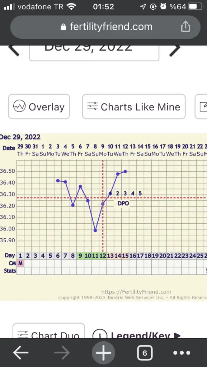
Task: Select the highest temperature point at 36.50
Action: click(x=125, y=171)
